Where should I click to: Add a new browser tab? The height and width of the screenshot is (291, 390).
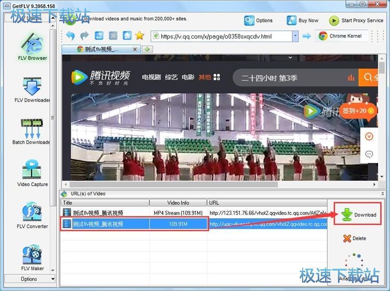(147, 49)
